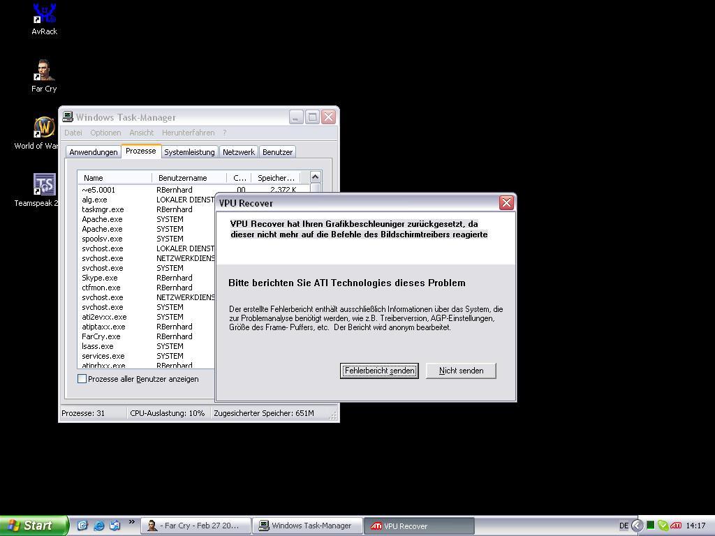The height and width of the screenshot is (536, 715).
Task: Select the Prozesse tab
Action: tap(141, 151)
